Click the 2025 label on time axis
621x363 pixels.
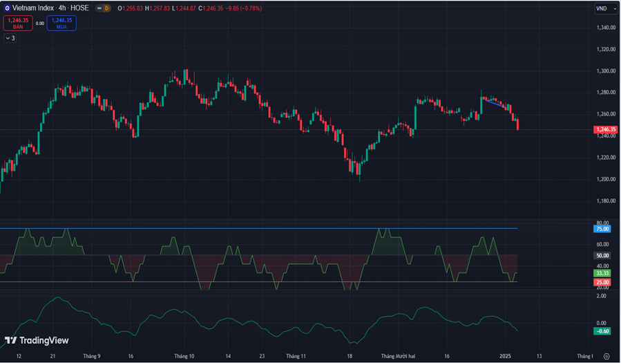(x=505, y=356)
